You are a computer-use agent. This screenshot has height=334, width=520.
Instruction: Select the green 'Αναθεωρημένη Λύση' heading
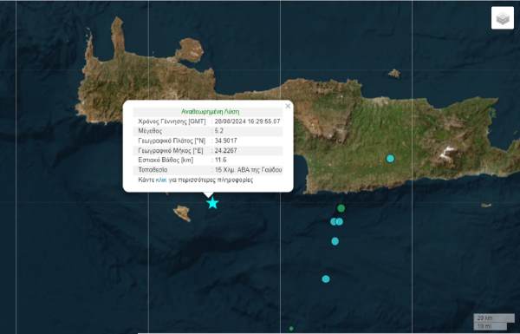211,112
